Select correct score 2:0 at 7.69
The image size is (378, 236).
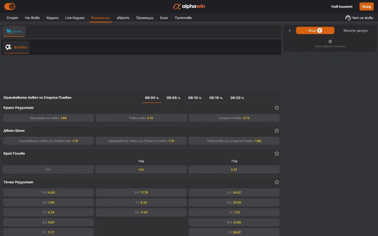(x=48, y=202)
